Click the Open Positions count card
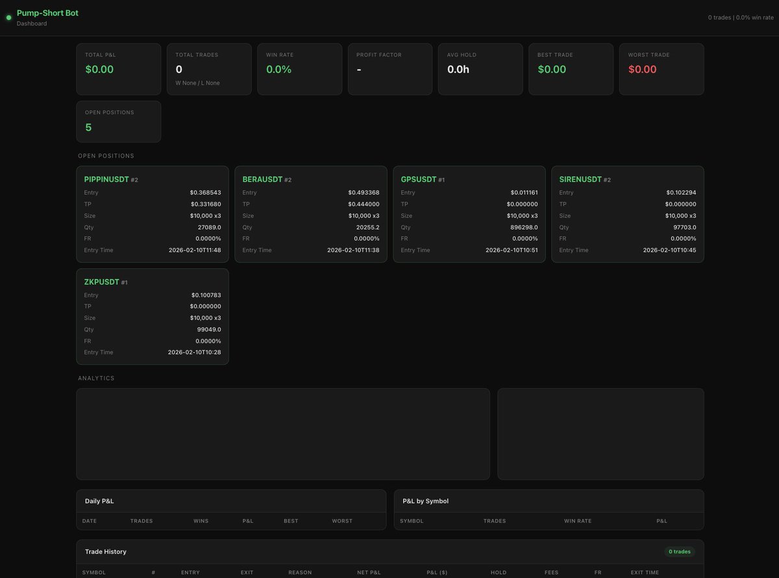This screenshot has width=779, height=578. [x=118, y=121]
